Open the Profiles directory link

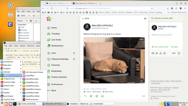tap(176, 81)
